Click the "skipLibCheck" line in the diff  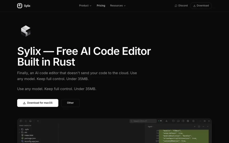(173, 133)
